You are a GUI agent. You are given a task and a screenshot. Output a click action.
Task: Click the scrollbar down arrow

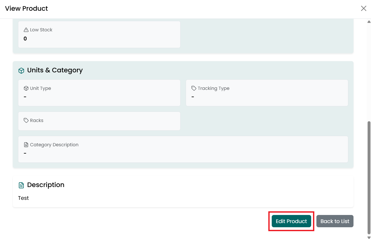pos(369,237)
